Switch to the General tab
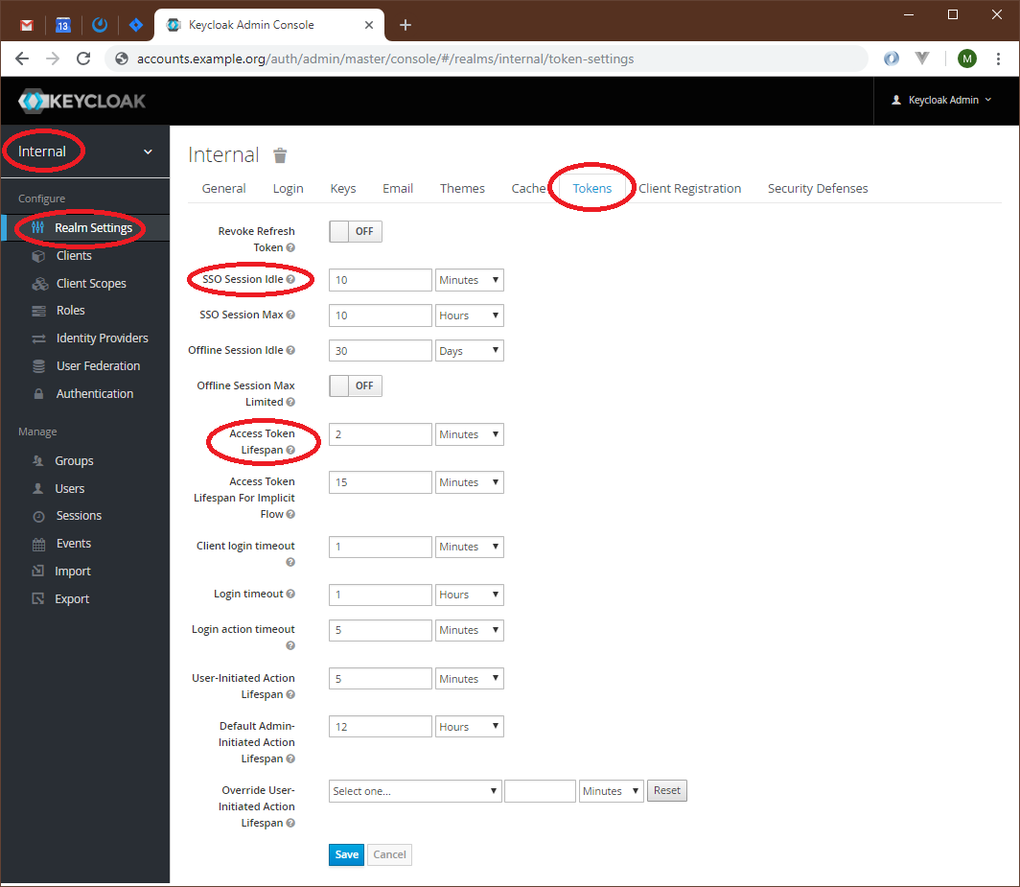This screenshot has width=1020, height=887. [x=223, y=188]
